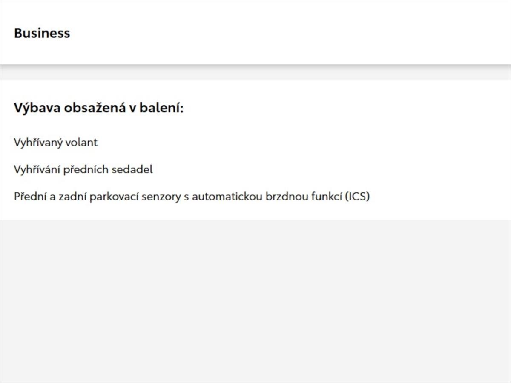Click the parking sensors equipment line
This screenshot has height=383, width=511.
[x=192, y=197]
